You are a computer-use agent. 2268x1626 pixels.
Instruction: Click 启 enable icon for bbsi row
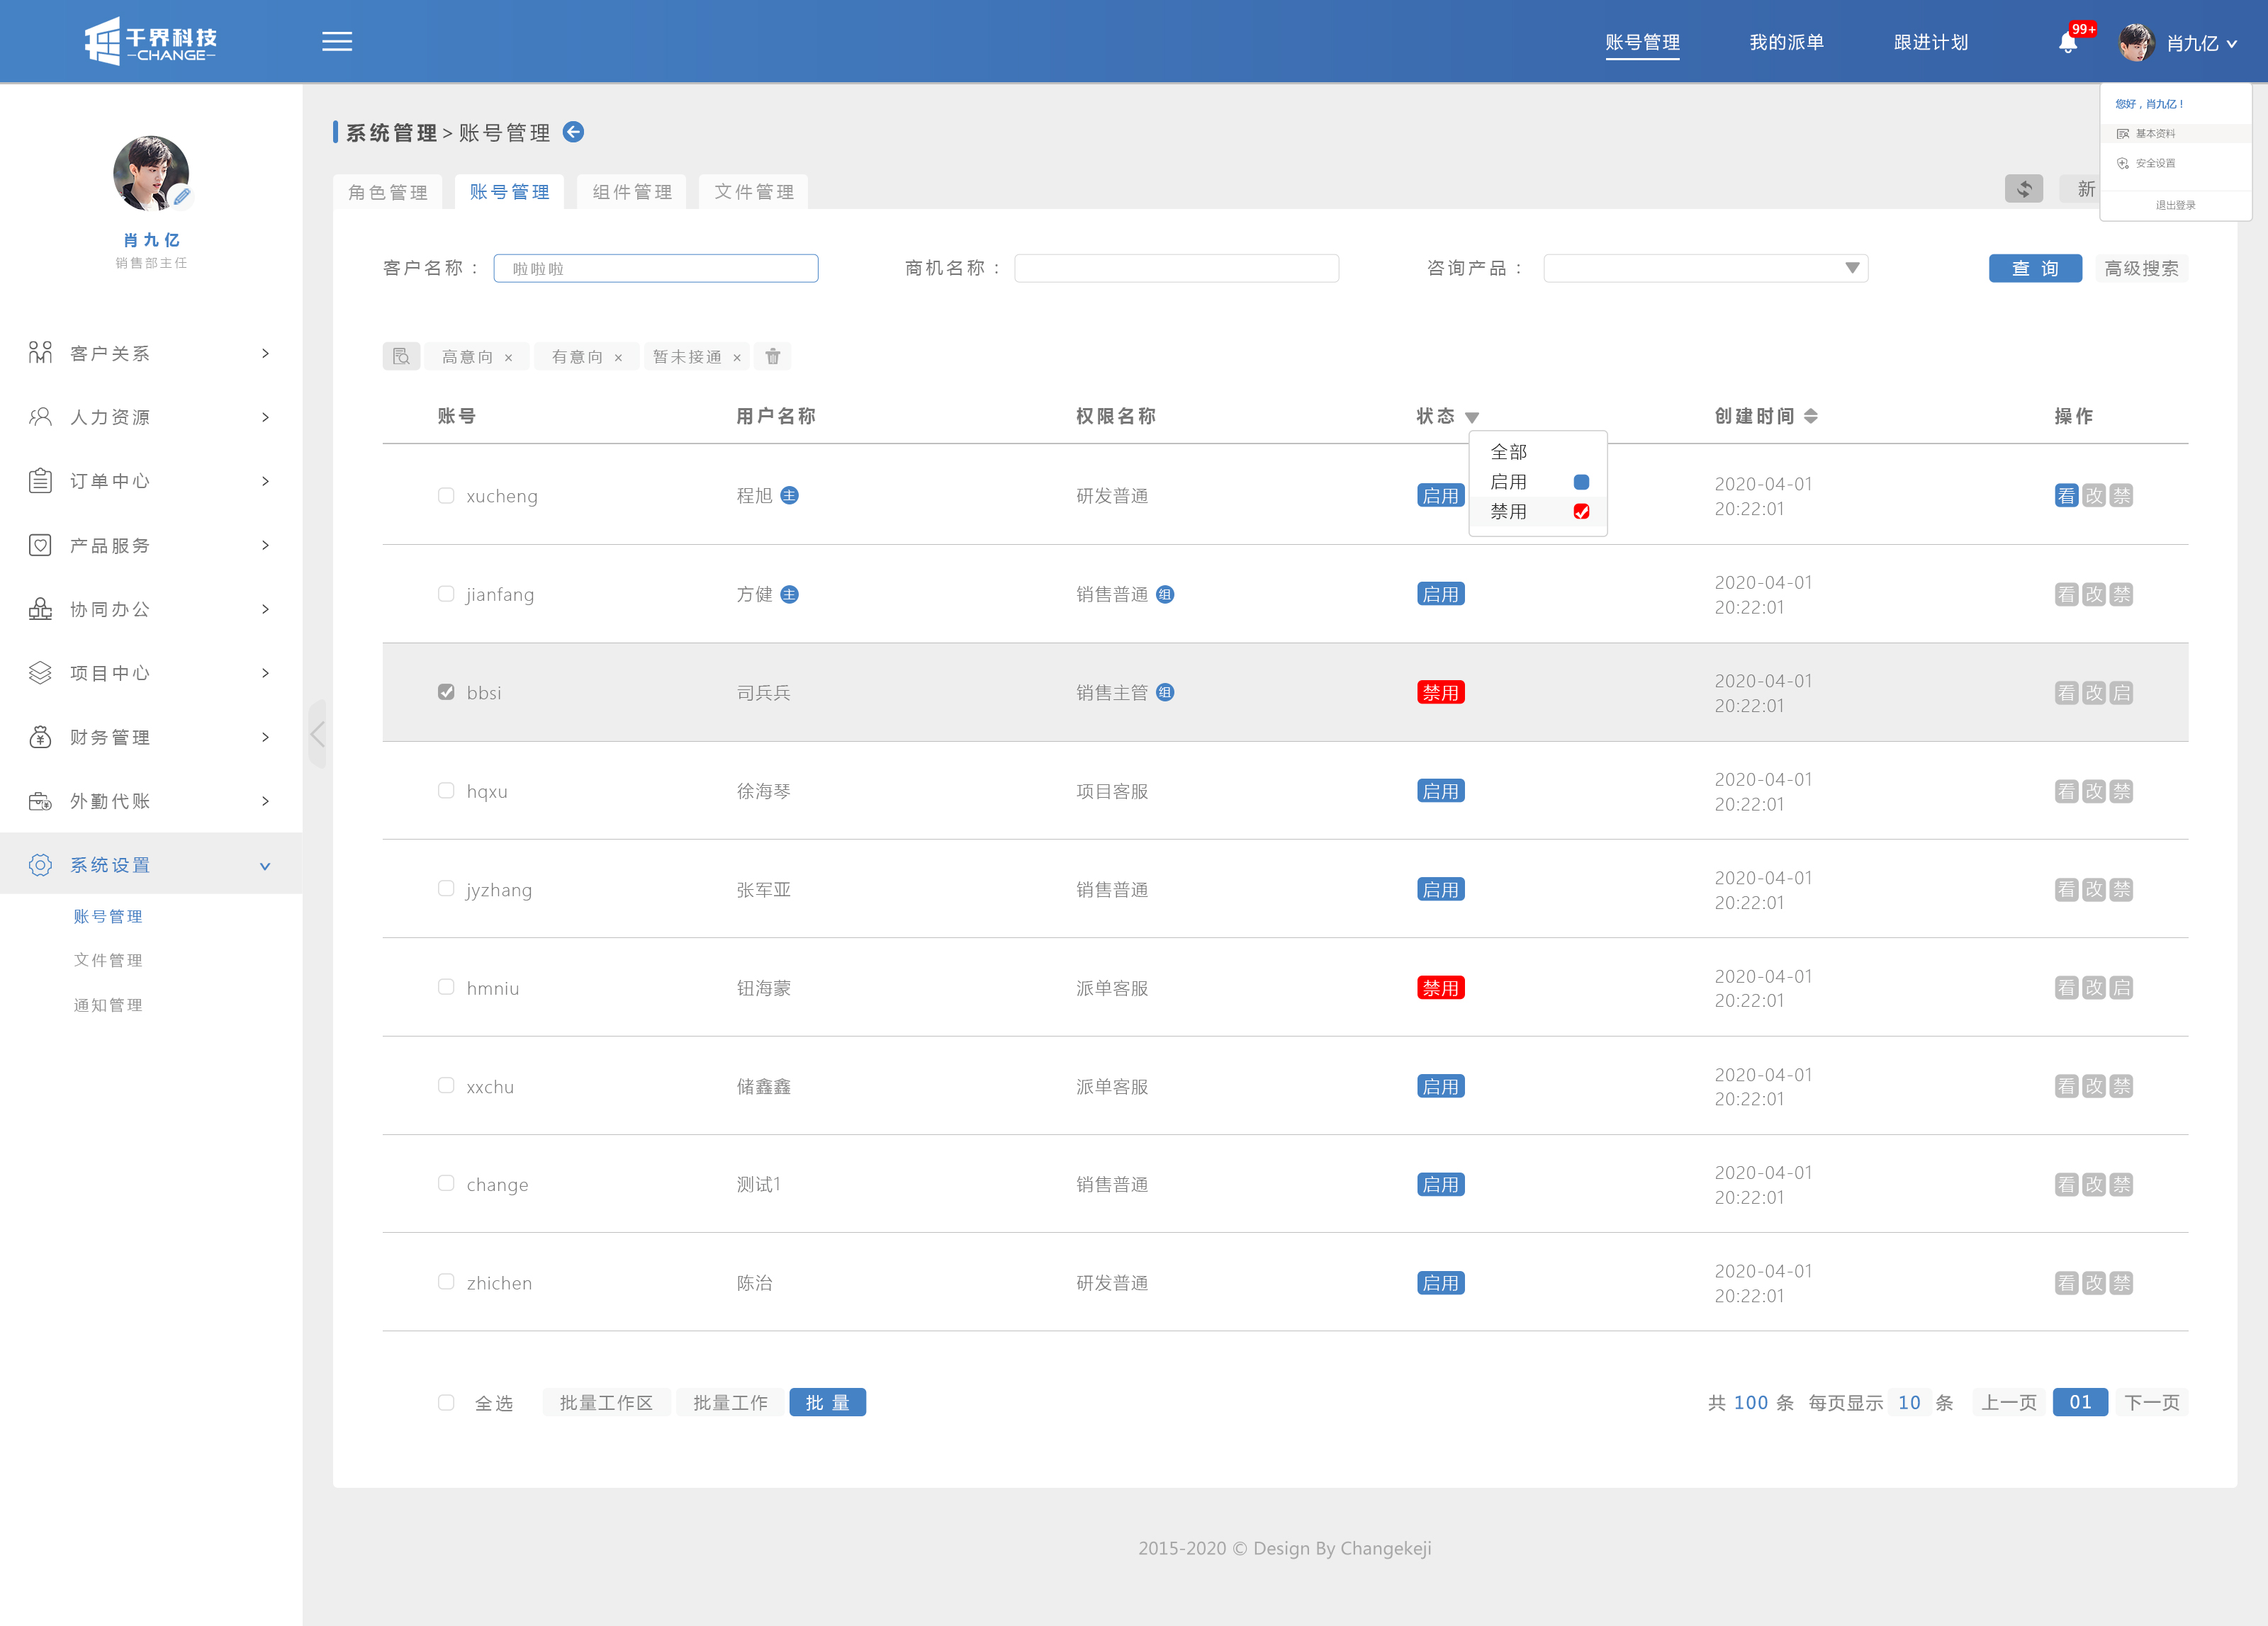(x=2121, y=693)
